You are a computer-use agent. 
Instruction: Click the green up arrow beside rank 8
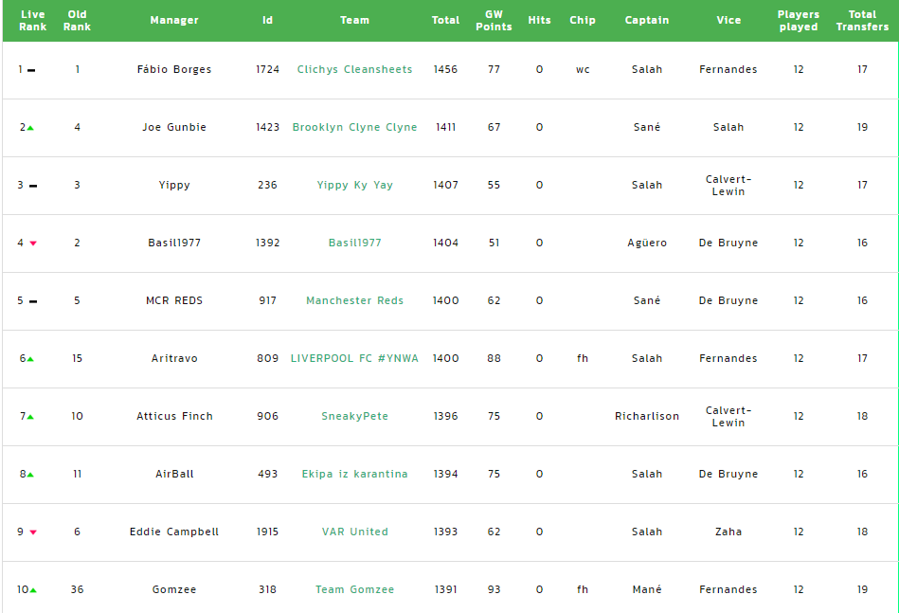[x=30, y=475]
